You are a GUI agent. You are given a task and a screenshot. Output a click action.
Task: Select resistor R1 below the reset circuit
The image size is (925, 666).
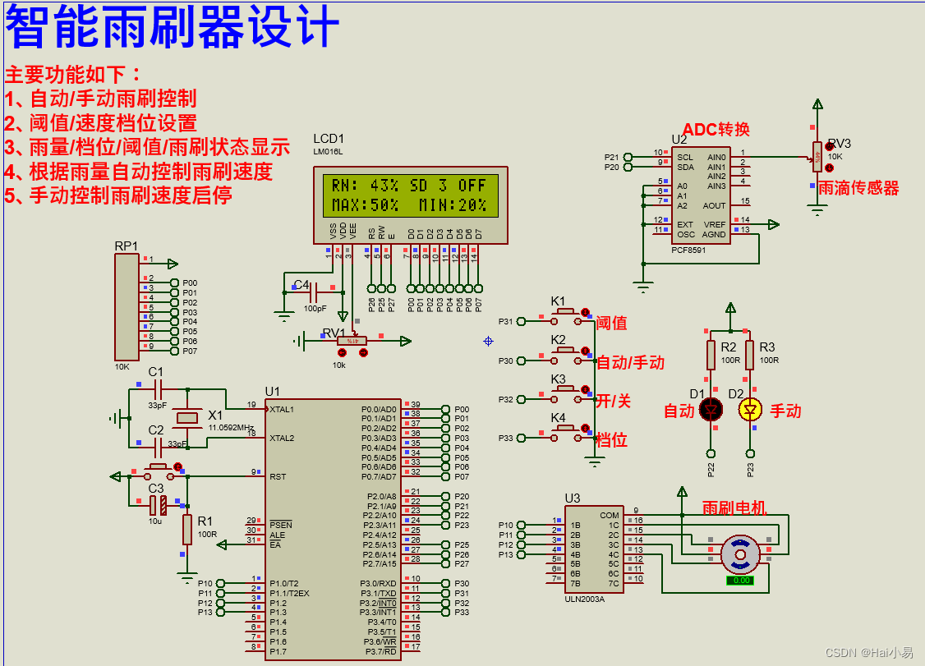point(187,529)
